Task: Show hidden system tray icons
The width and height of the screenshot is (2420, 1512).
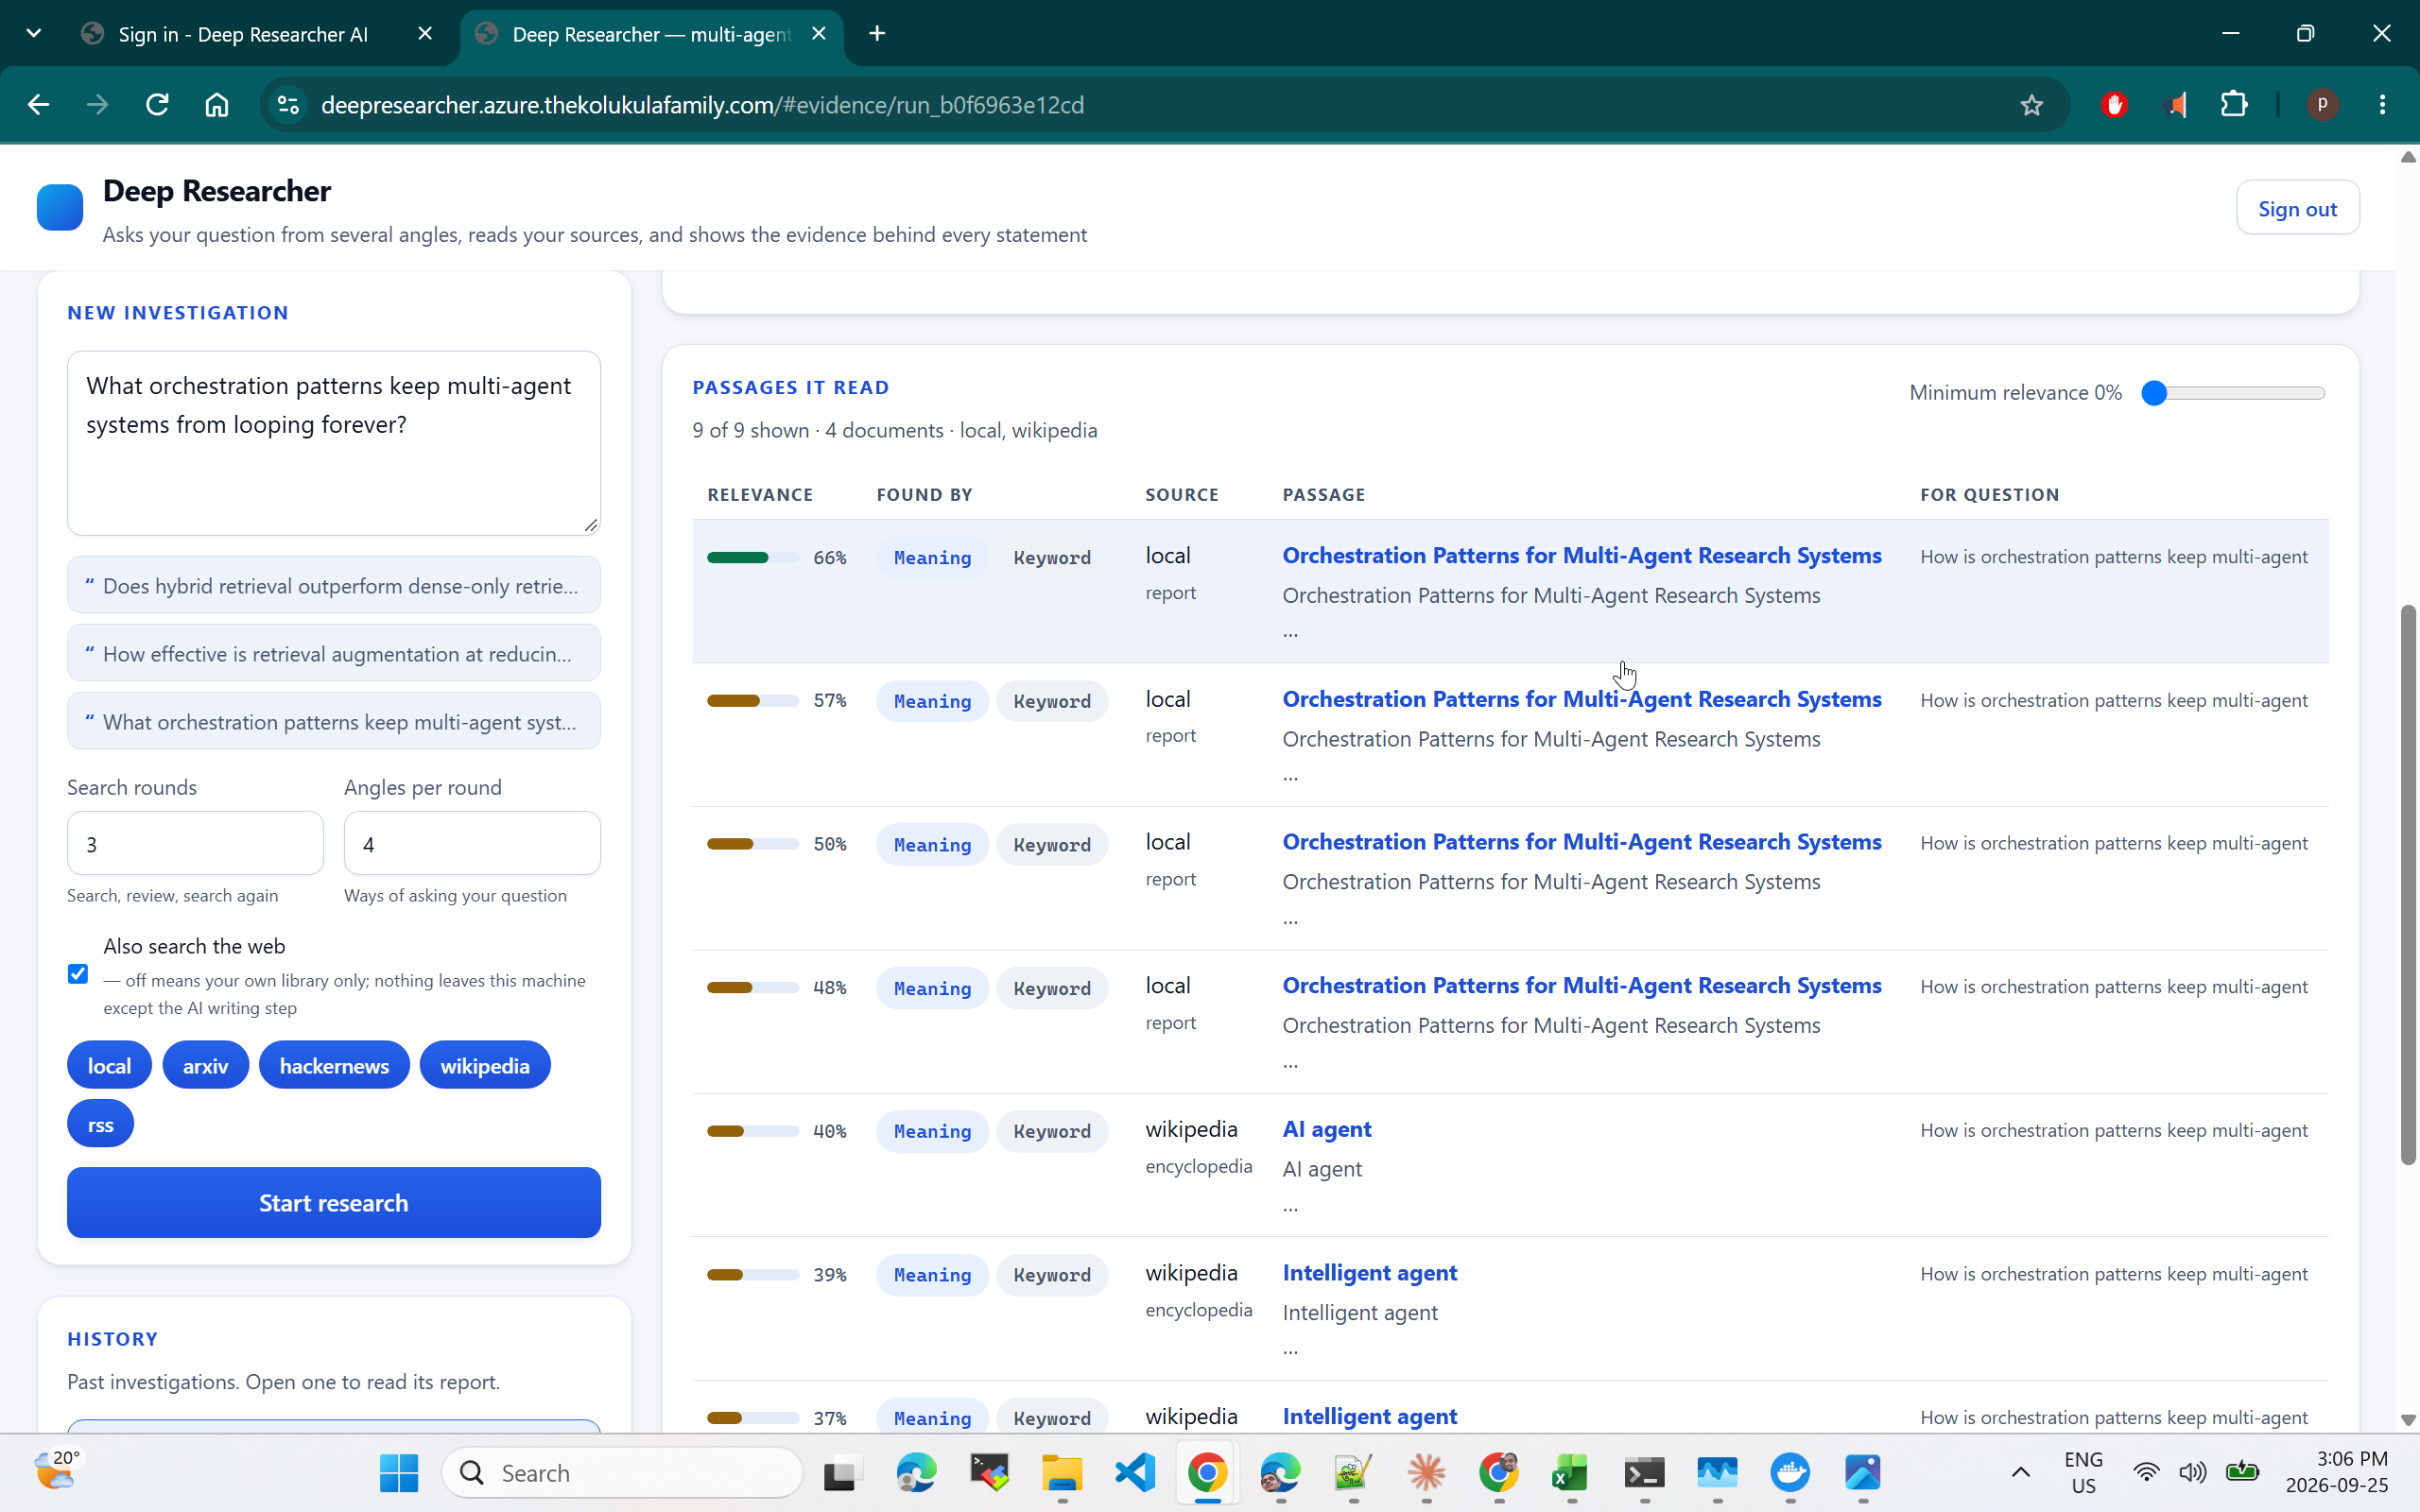Action: pos(2020,1472)
